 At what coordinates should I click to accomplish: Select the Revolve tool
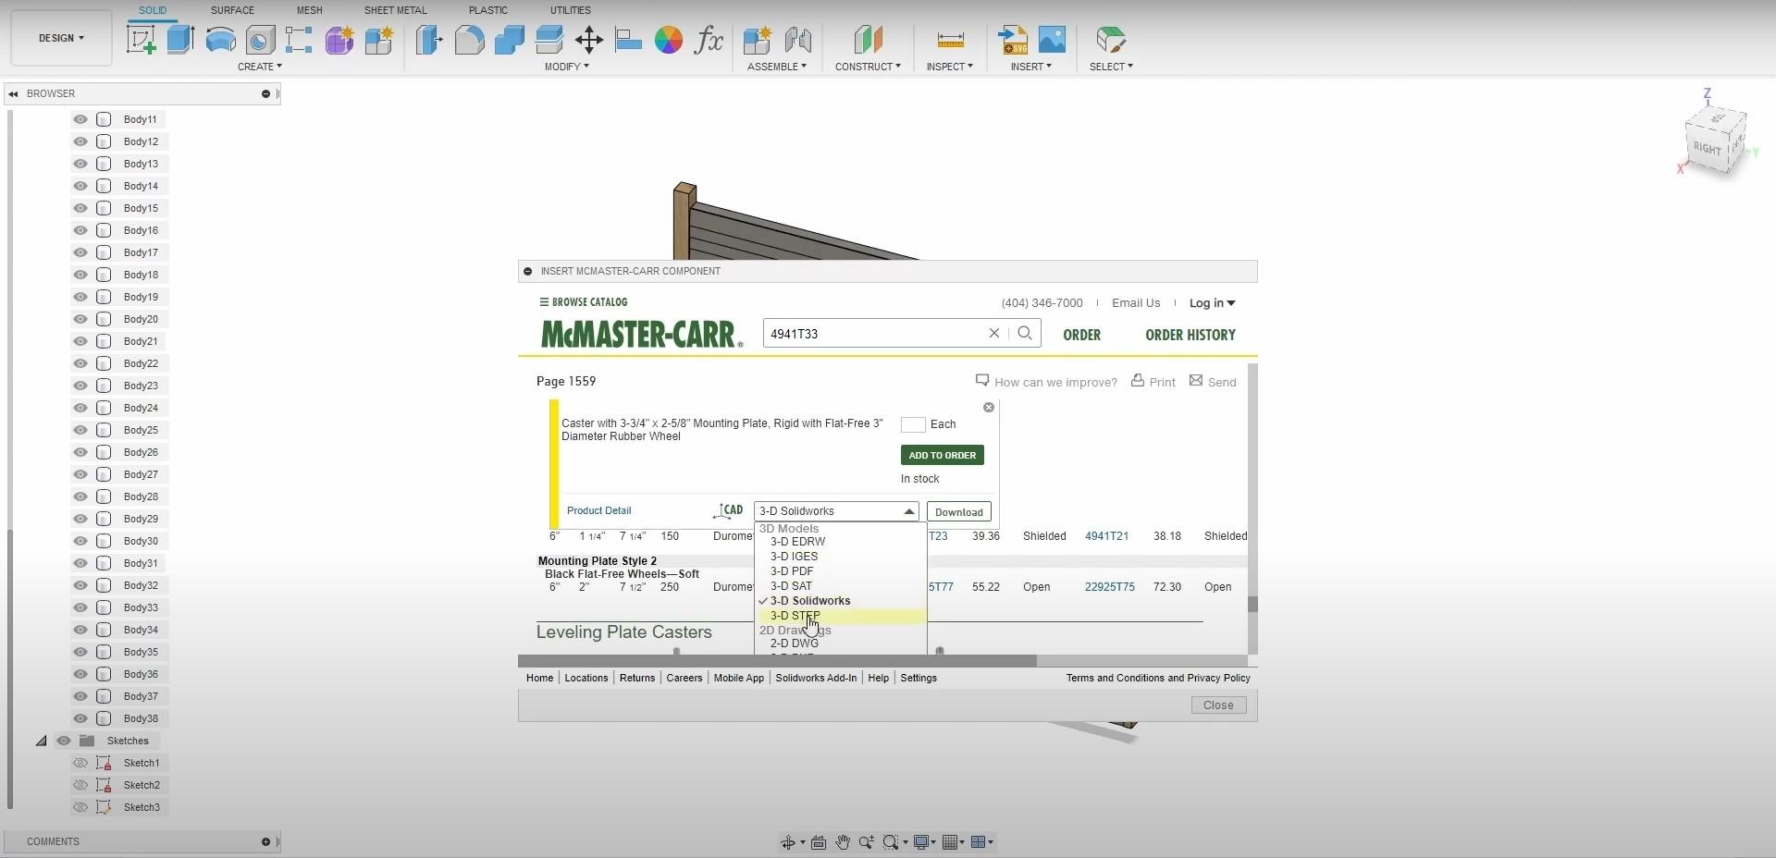tap(220, 40)
